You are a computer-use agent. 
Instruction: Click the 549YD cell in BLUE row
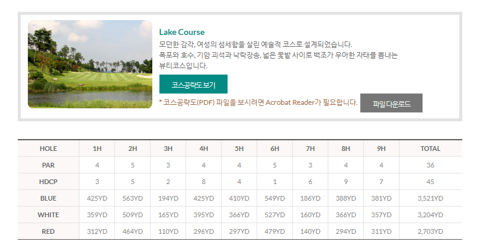click(x=275, y=198)
